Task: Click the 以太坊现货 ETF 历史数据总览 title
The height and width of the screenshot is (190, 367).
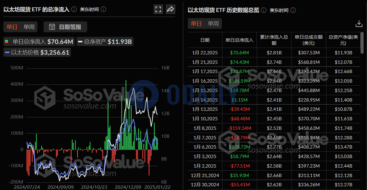Action: click(x=223, y=10)
